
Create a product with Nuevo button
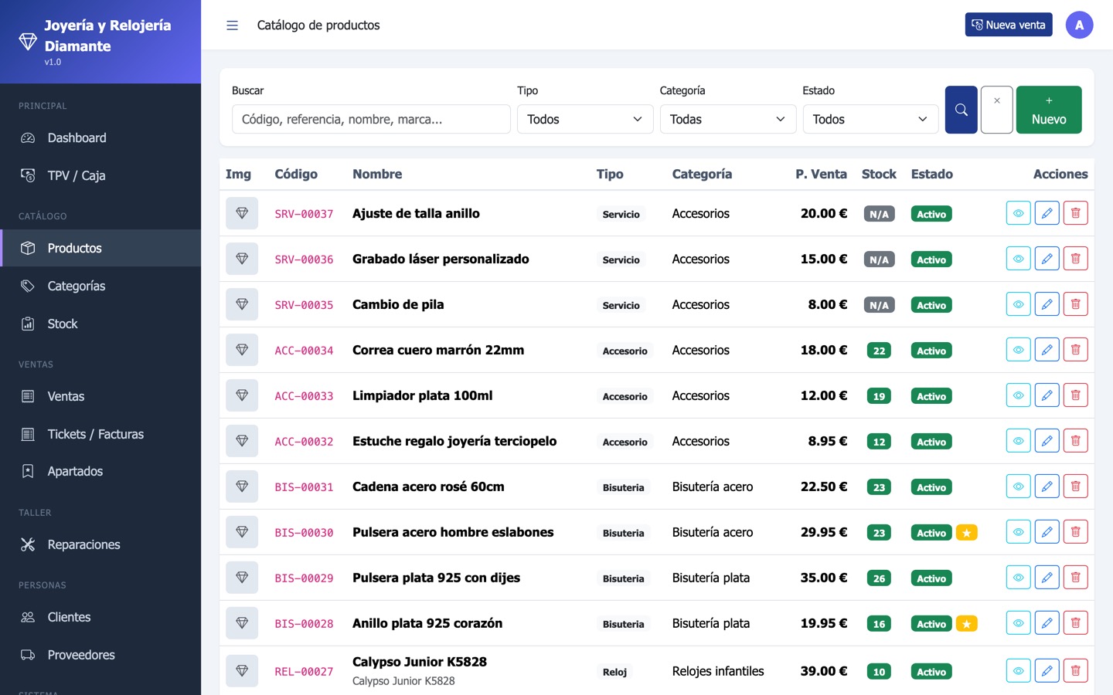tap(1048, 110)
